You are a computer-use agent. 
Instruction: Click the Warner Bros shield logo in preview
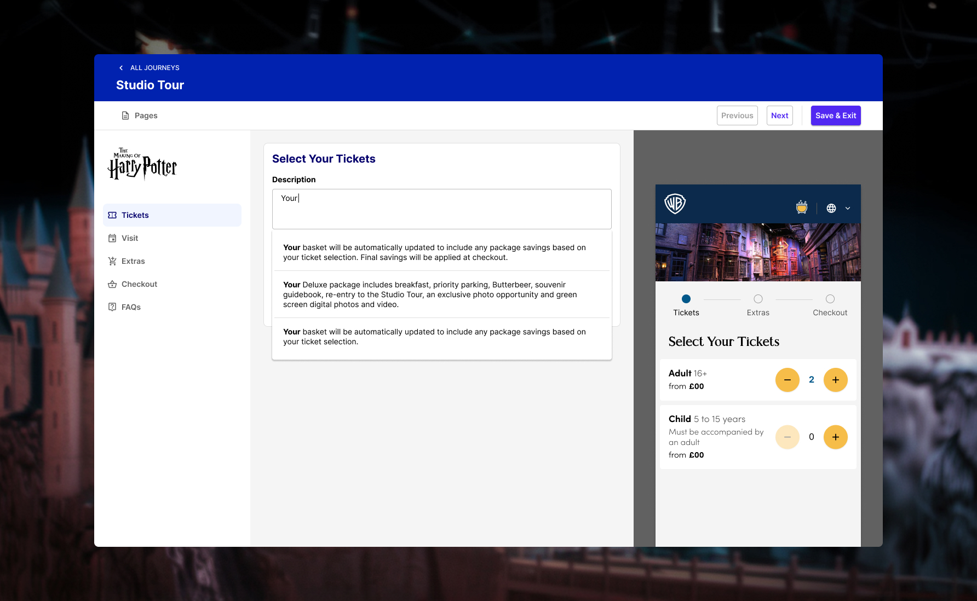tap(675, 204)
